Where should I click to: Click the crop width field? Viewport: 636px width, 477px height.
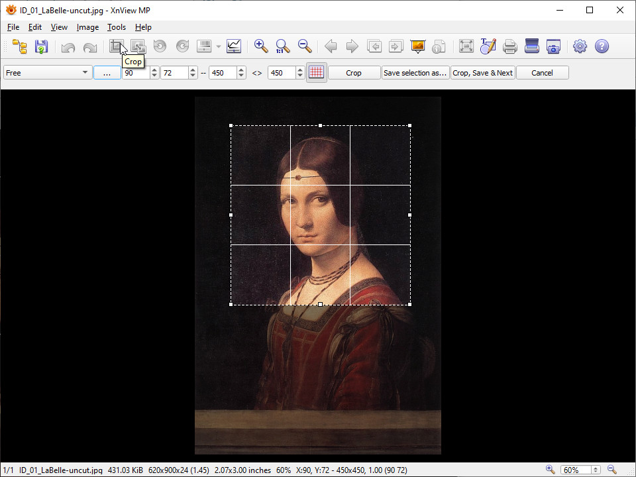coord(223,73)
